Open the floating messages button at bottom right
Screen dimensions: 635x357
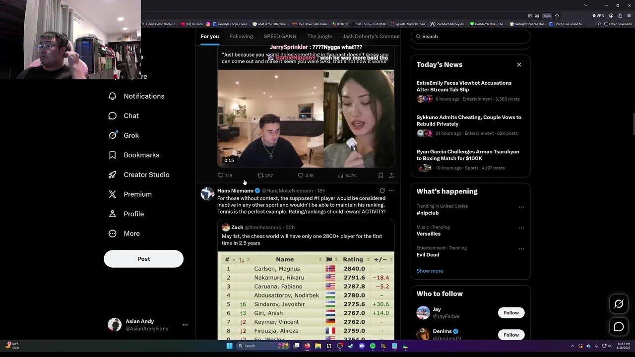point(619,327)
